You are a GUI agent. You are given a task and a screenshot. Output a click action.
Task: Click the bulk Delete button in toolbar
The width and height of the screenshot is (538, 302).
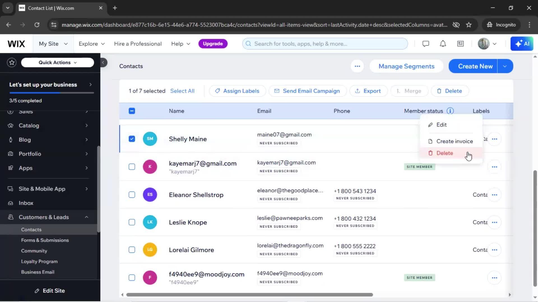[450, 91]
